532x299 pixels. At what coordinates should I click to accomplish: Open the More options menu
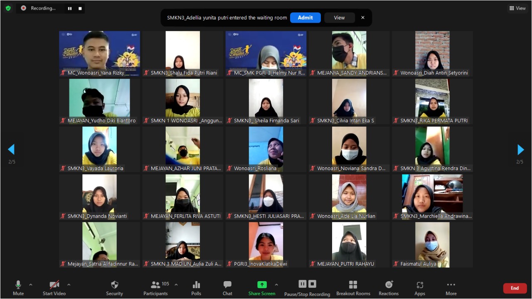tap(451, 285)
